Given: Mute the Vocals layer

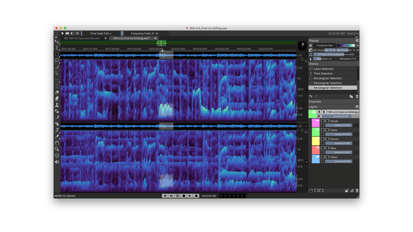Looking at the screenshot, I should pos(323,121).
